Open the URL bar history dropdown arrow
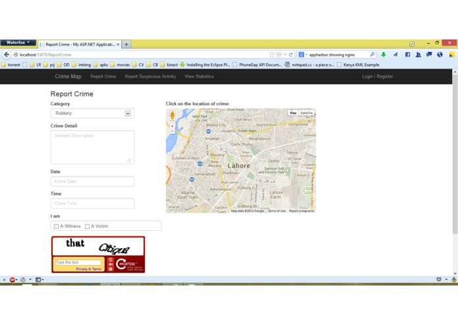 tap(285, 55)
